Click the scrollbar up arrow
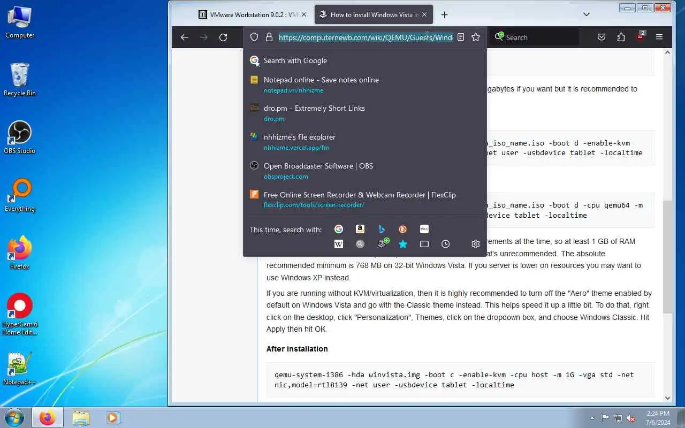Viewport: 685px width, 428px height. point(667,52)
